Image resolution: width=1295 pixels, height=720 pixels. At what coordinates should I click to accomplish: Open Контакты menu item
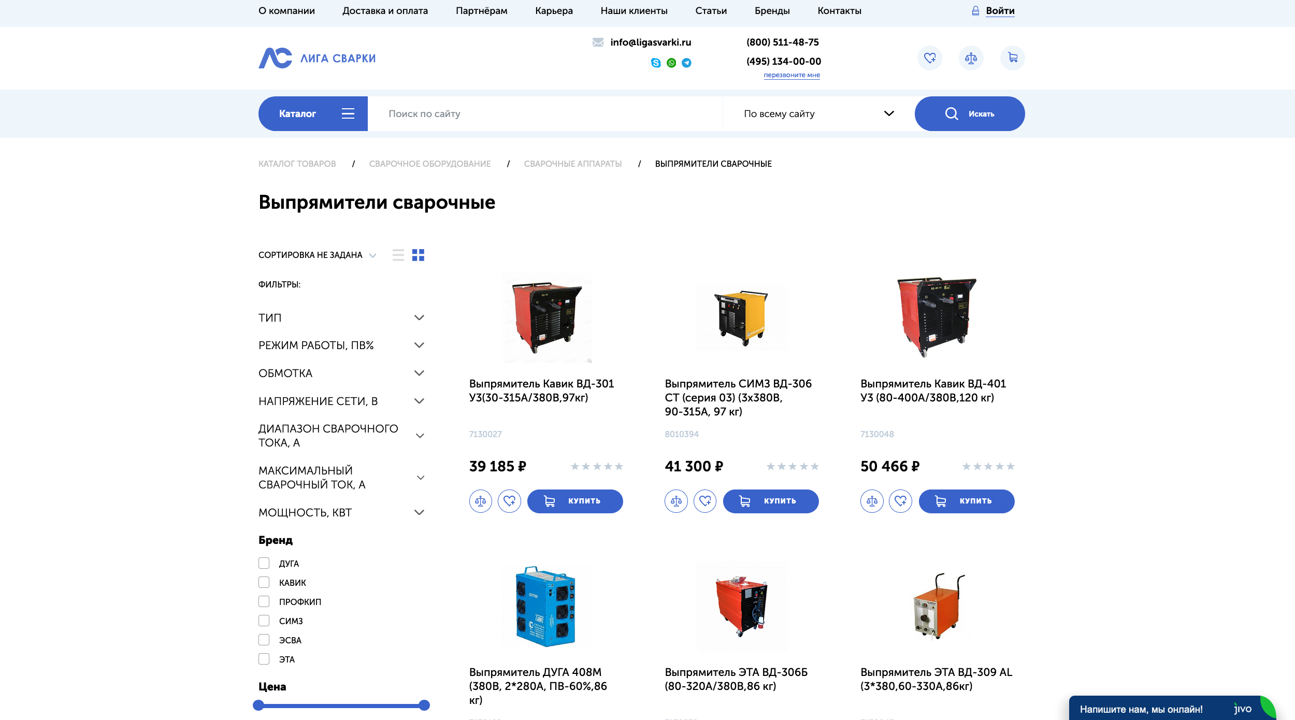click(839, 11)
